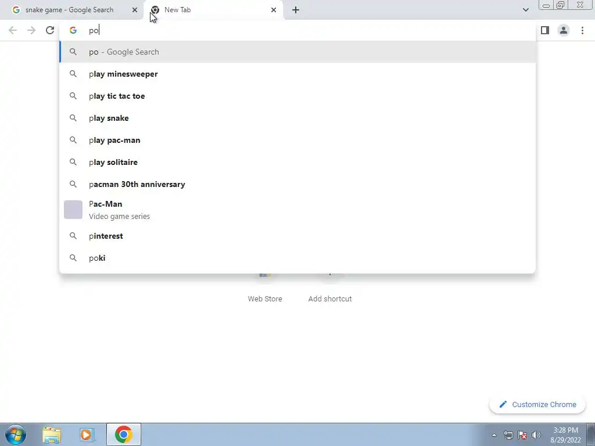Click Chrome icon in taskbar
This screenshot has width=595, height=446.
click(123, 434)
